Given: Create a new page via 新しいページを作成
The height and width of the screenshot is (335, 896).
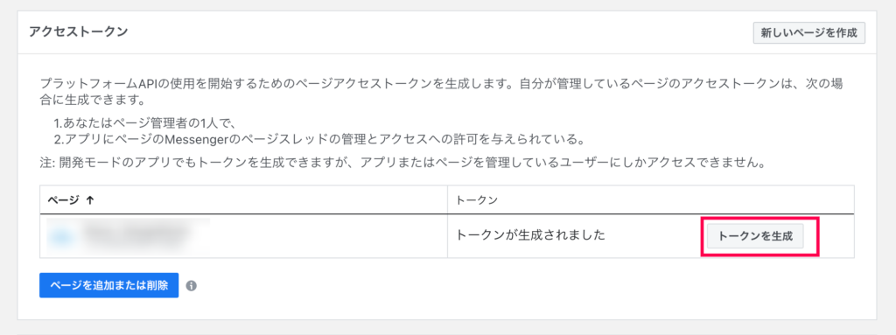Looking at the screenshot, I should (x=808, y=32).
